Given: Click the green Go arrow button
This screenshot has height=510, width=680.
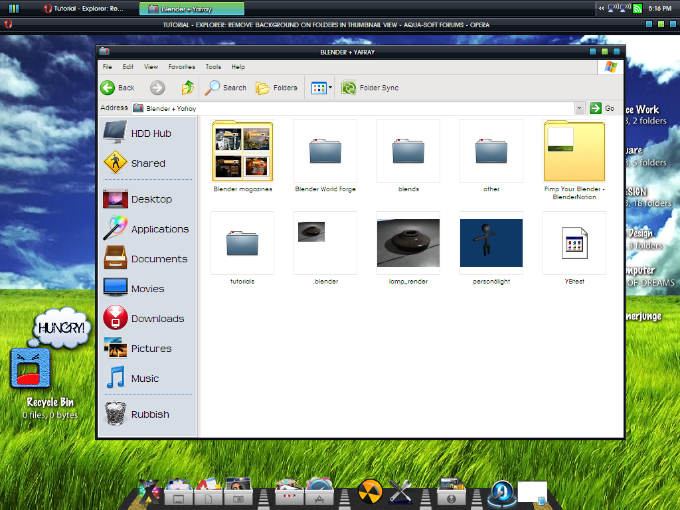Looking at the screenshot, I should tap(596, 108).
